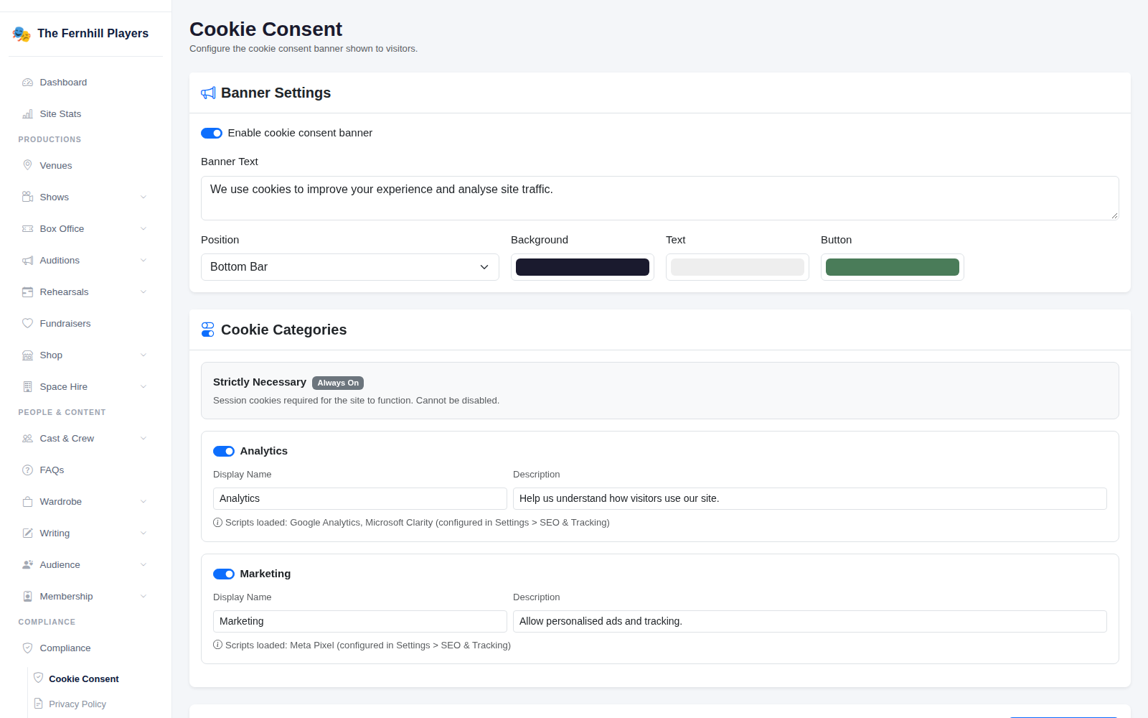Pick the banner Text color swatch
This screenshot has height=718, width=1148.
click(x=738, y=267)
